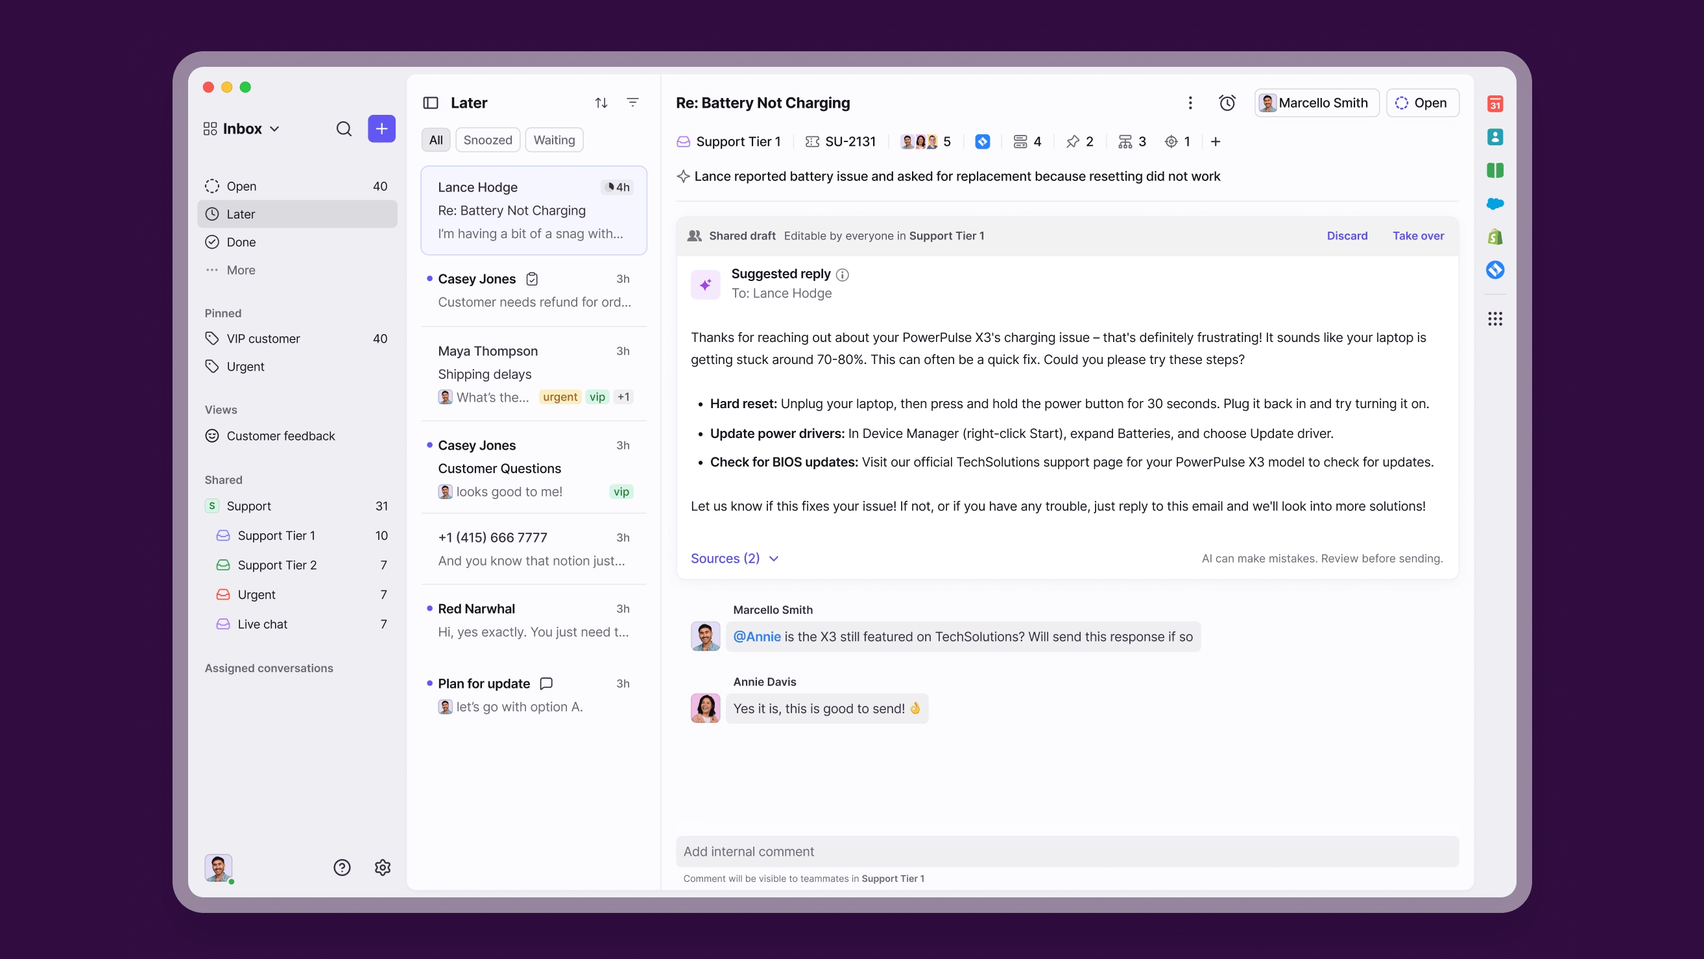Open the conversation overflow menu (three dots)
The width and height of the screenshot is (1704, 959).
(1190, 103)
